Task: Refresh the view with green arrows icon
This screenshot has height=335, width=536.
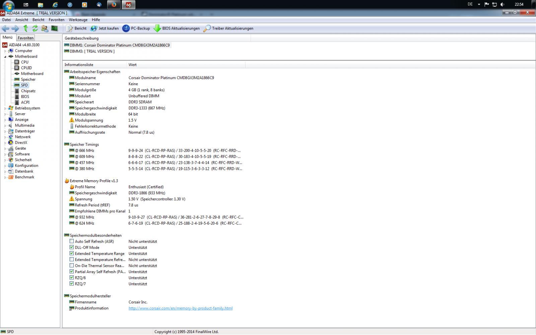Action: (x=35, y=28)
